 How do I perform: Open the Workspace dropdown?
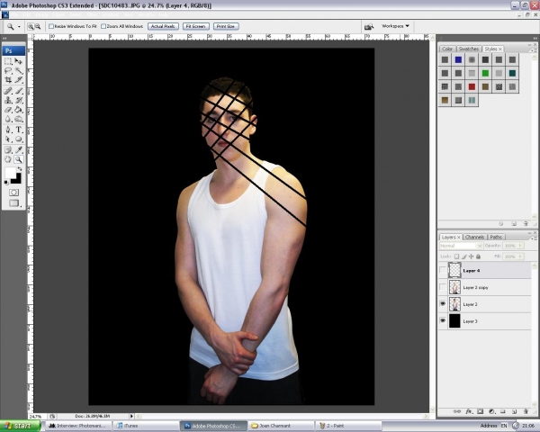[x=395, y=26]
